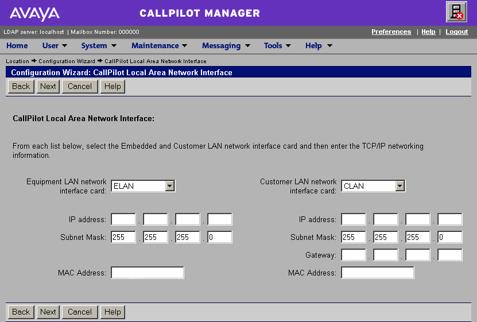Open the Equipment LAN interface card dropdown
Screen dimensions: 477x322
coord(143,186)
